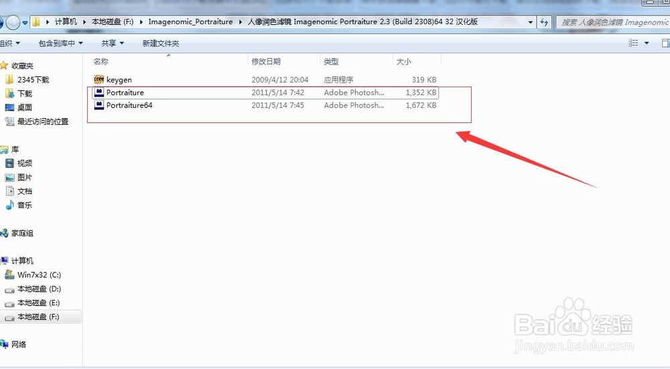
Task: Open recent locations dropdown beside nav arrows
Action: tap(25, 22)
